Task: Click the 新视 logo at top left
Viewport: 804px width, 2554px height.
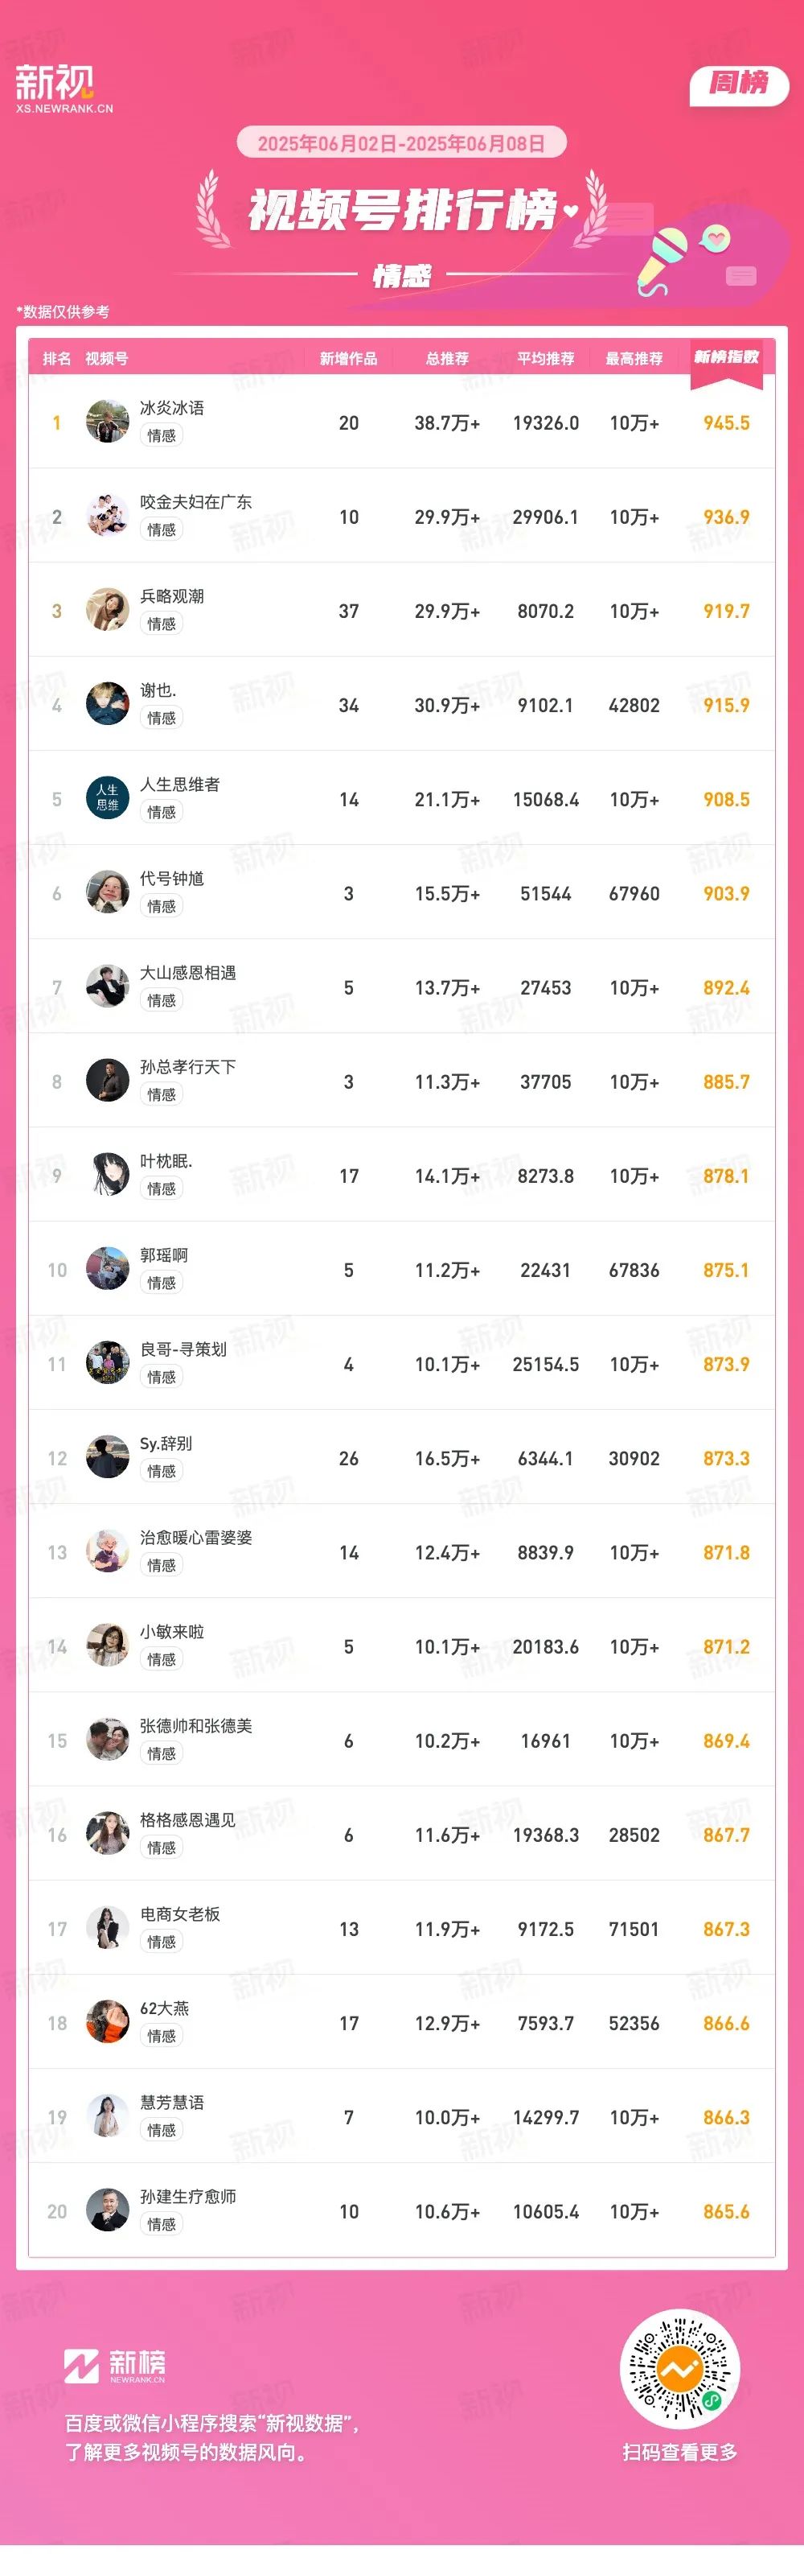Action: (x=64, y=89)
